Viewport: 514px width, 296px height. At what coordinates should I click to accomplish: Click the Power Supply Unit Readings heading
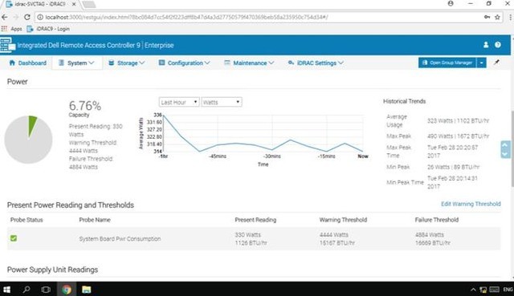52,270
